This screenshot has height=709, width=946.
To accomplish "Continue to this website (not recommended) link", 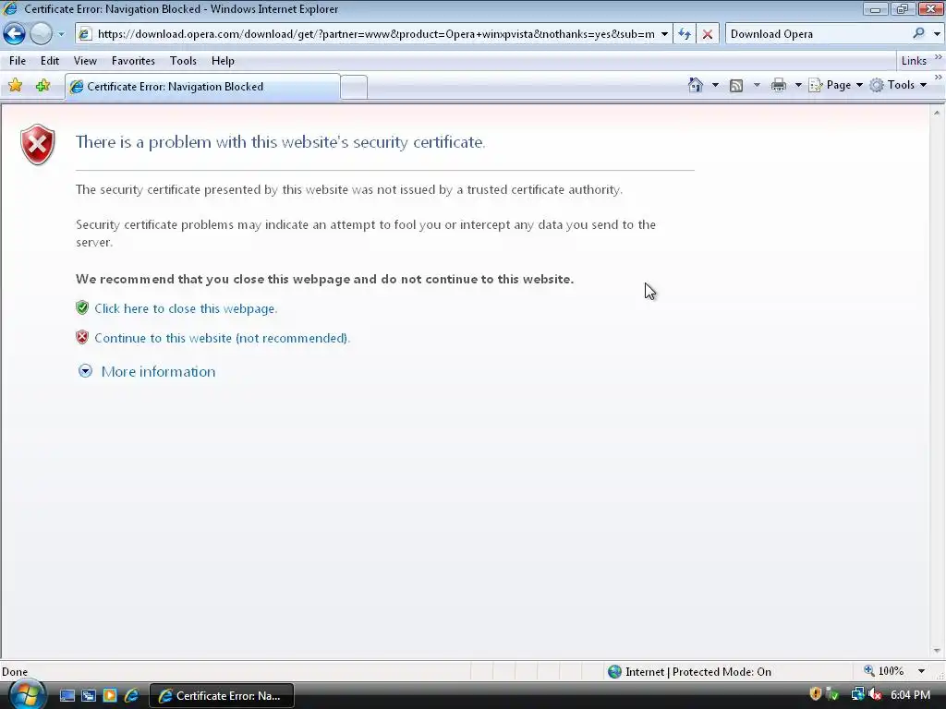I will pos(222,338).
